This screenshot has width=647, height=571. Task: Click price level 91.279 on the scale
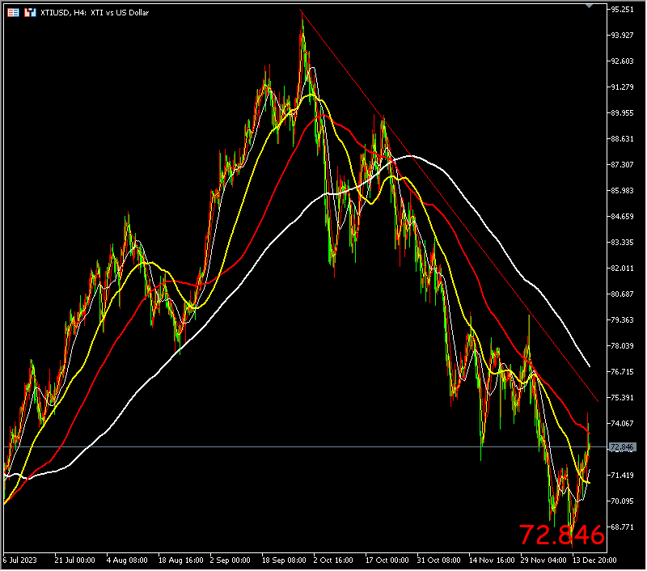click(622, 87)
